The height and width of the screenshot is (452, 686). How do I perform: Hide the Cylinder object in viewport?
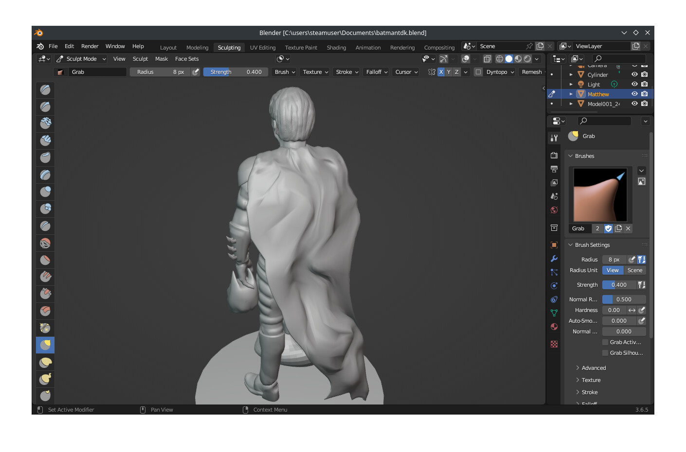[634, 74]
